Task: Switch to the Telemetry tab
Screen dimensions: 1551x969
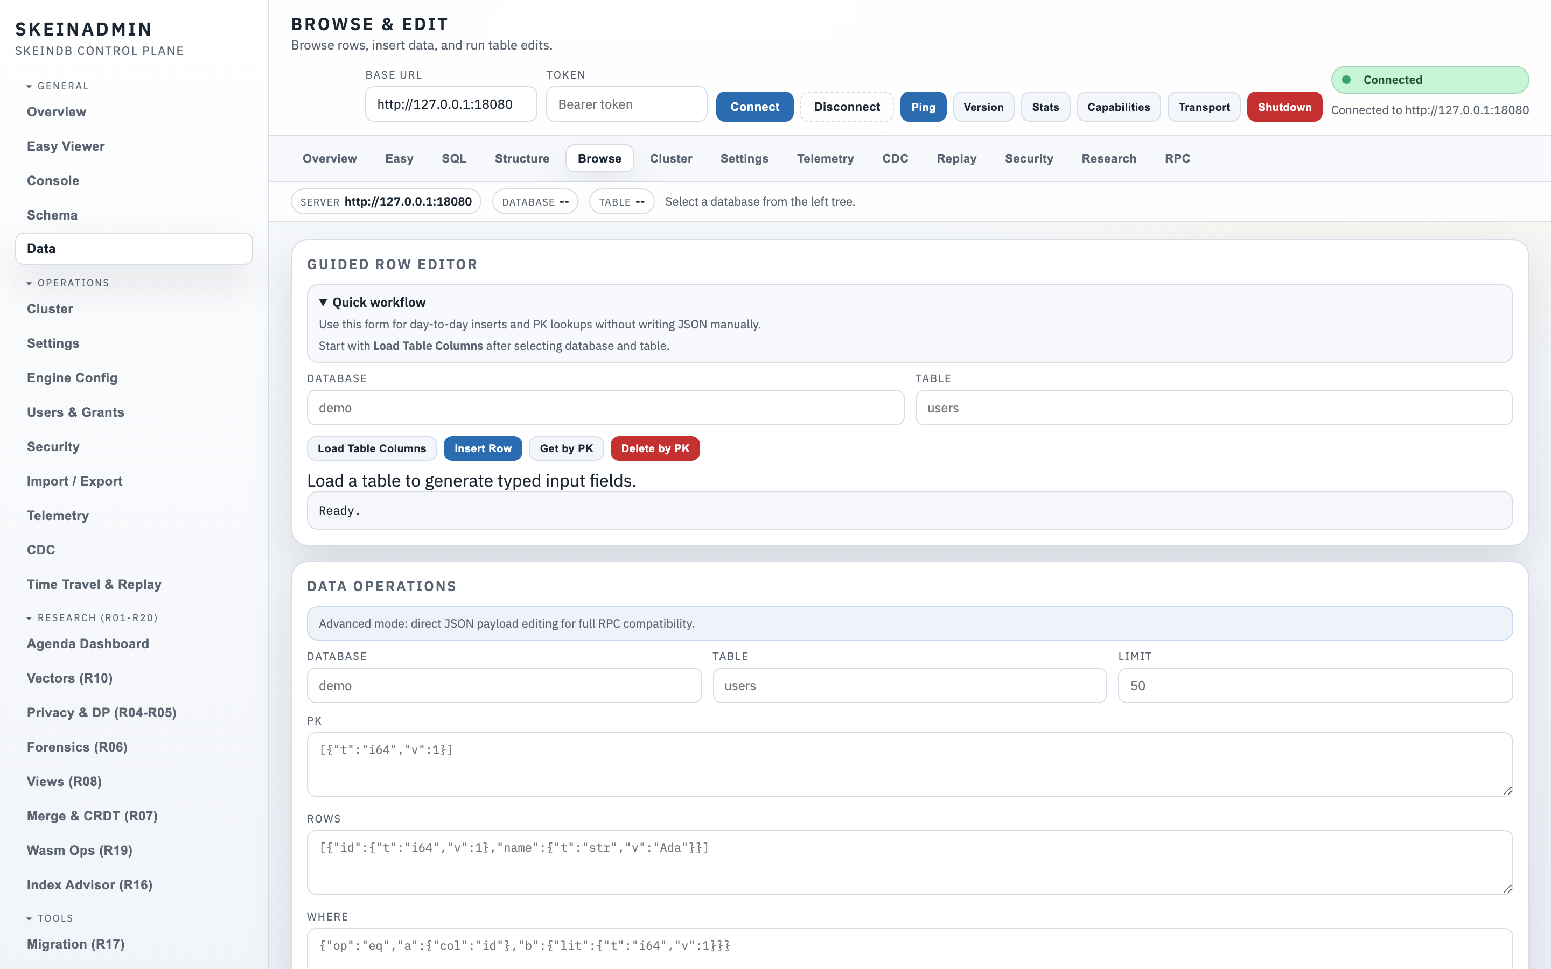Action: pos(825,158)
